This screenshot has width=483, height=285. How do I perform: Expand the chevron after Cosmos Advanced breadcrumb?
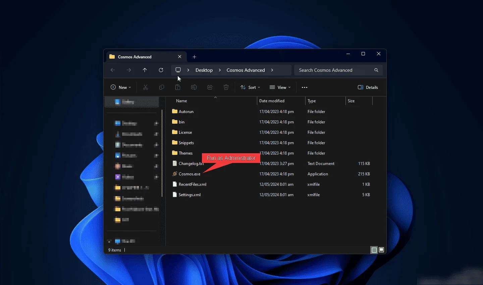point(272,70)
